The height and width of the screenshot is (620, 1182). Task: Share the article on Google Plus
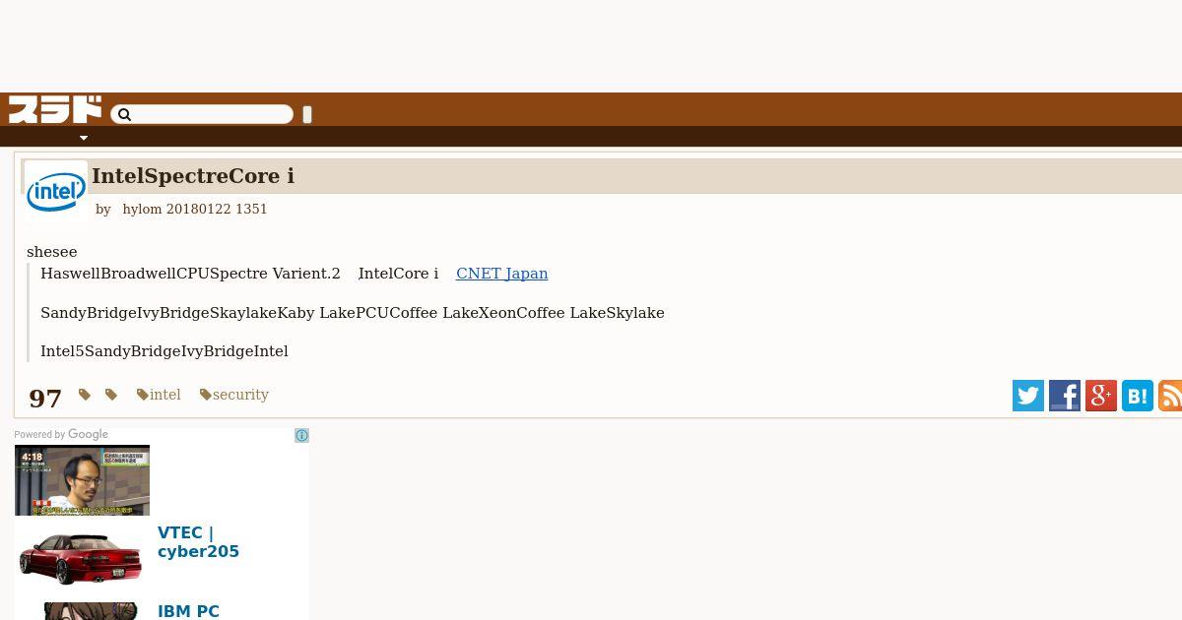(1101, 396)
